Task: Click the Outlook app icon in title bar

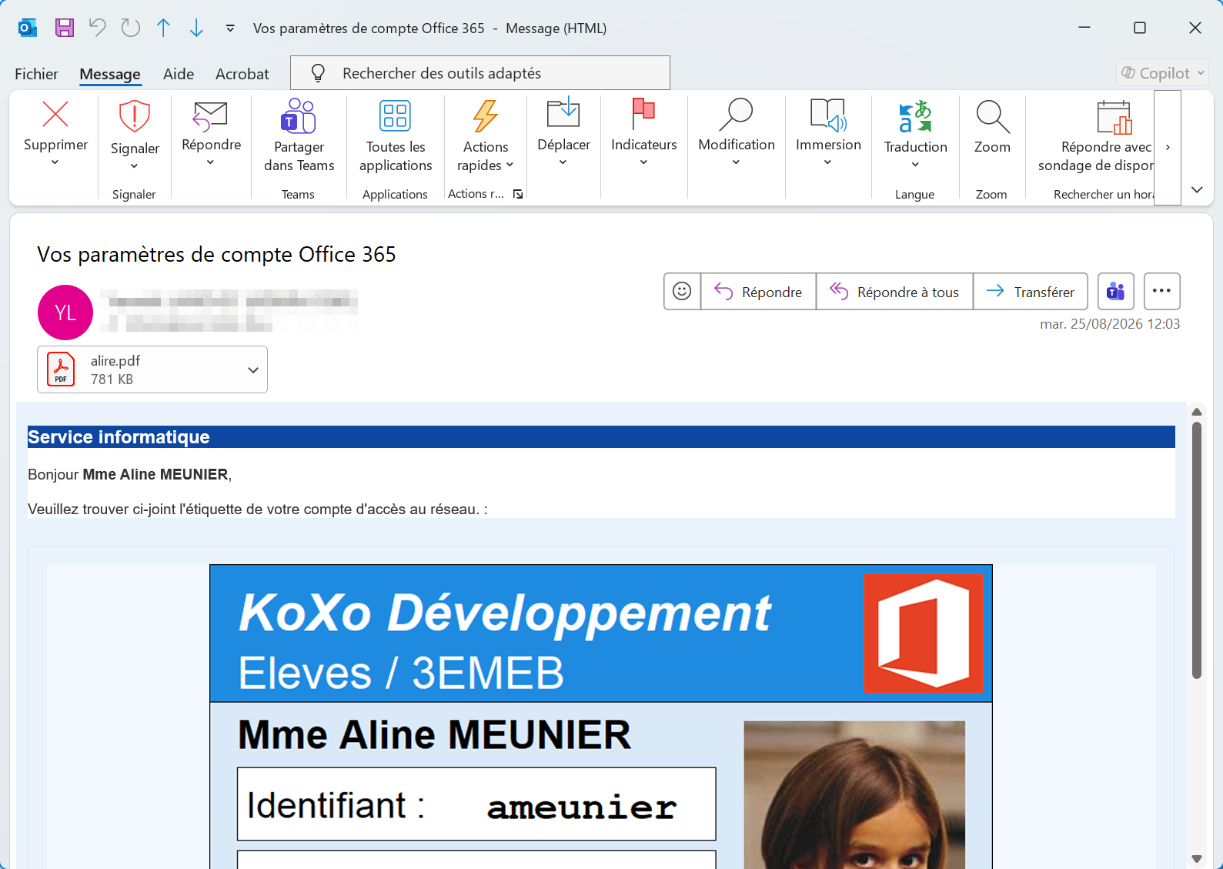Action: [x=28, y=28]
